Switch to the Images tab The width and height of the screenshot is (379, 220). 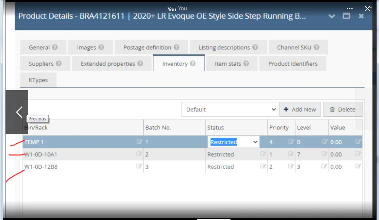tap(90, 47)
